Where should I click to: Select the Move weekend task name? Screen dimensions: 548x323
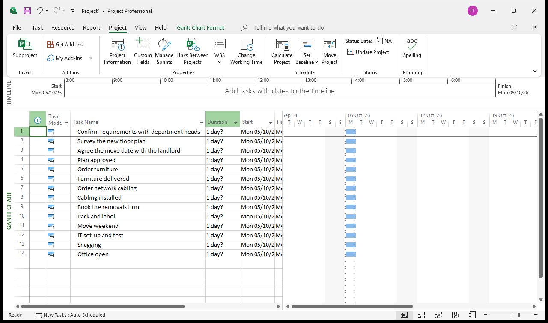(x=98, y=226)
